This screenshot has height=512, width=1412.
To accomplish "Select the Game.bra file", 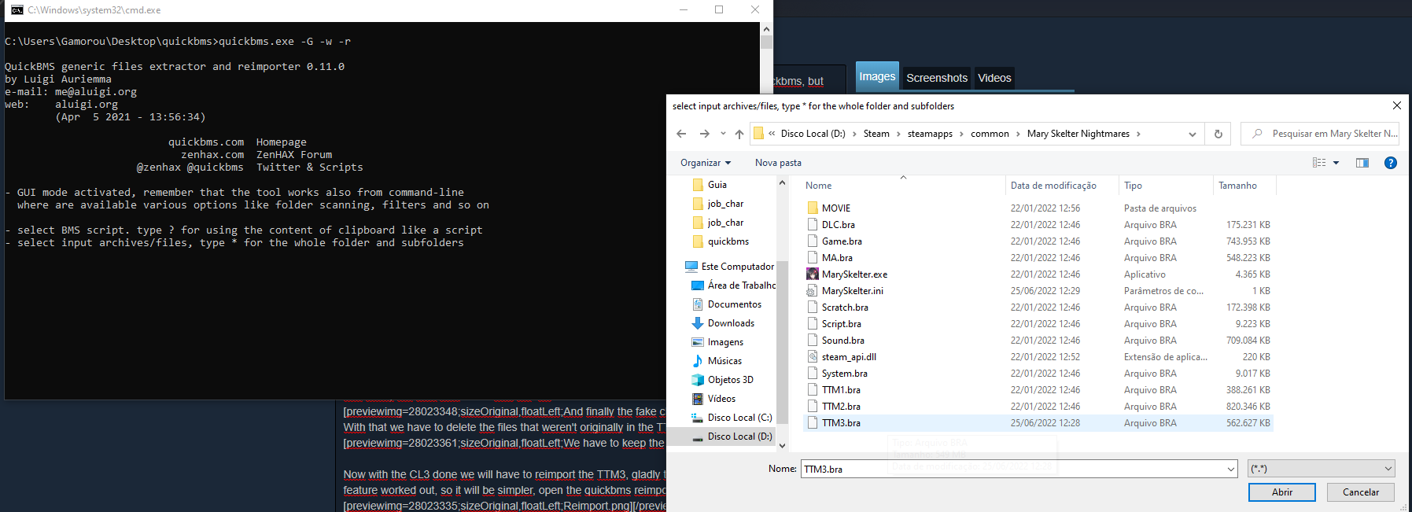I will click(x=1038, y=241).
